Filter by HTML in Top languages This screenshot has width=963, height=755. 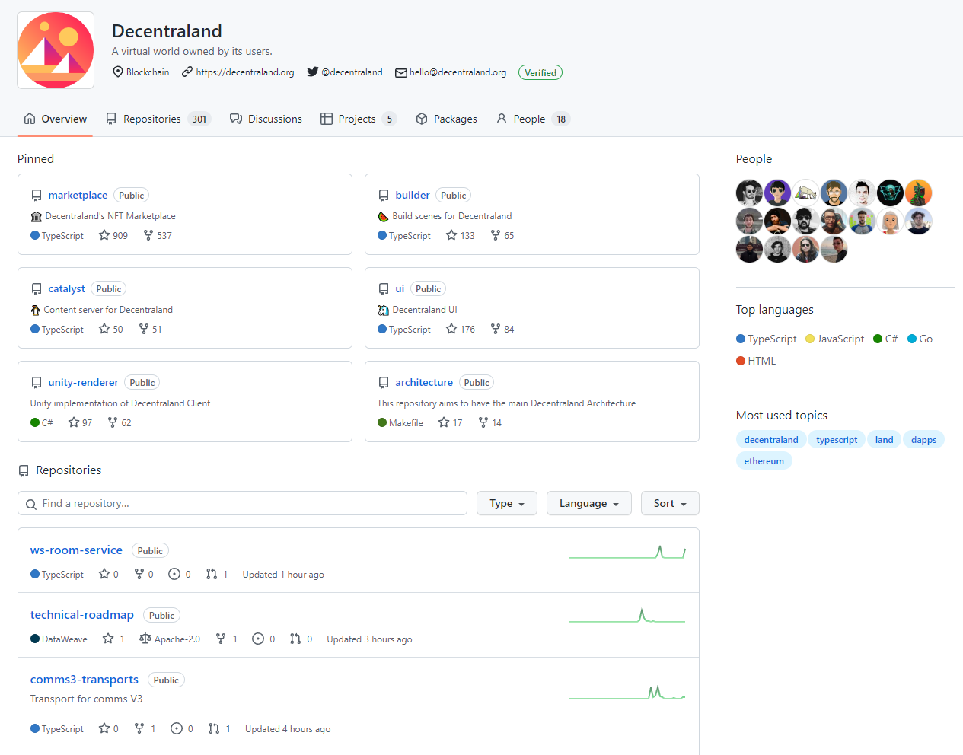[x=756, y=361]
